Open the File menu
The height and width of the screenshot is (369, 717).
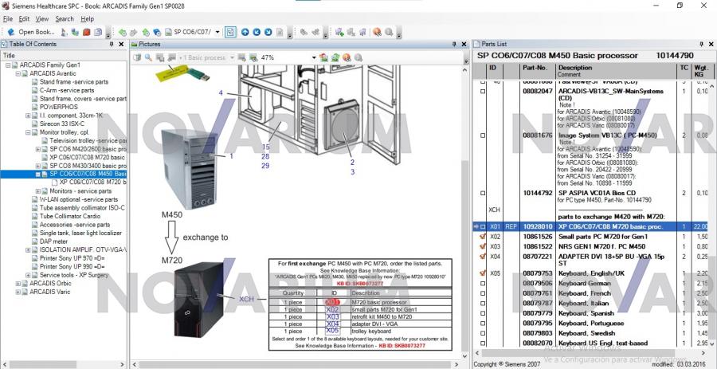coord(8,18)
